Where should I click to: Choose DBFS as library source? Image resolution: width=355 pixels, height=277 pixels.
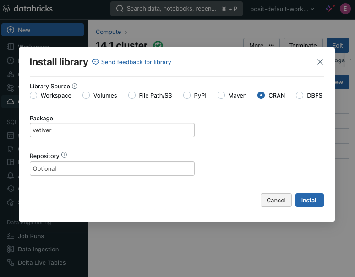click(300, 96)
